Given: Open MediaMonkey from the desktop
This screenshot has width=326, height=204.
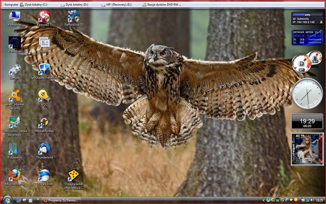Looking at the screenshot, I should click(x=44, y=123).
